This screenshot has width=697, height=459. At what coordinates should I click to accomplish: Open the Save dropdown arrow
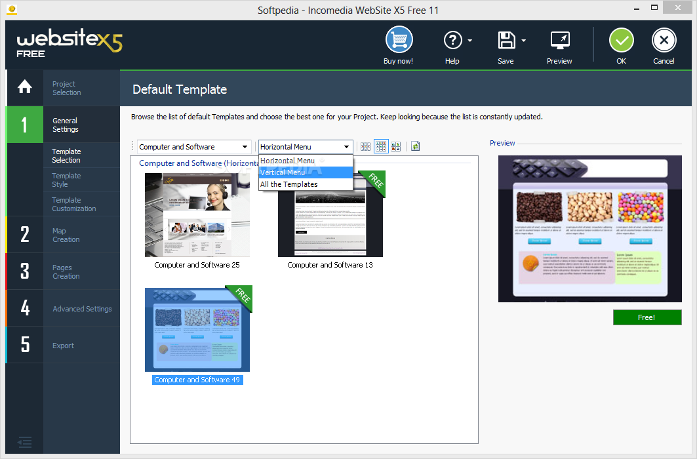pos(523,41)
